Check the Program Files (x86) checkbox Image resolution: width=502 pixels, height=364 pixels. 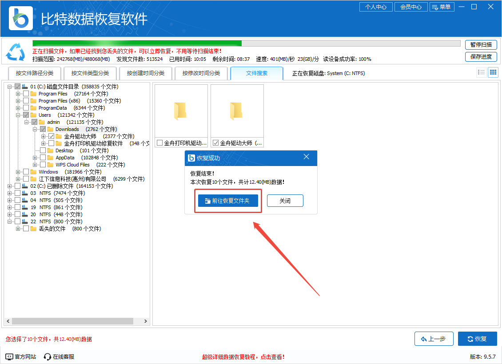click(26, 101)
